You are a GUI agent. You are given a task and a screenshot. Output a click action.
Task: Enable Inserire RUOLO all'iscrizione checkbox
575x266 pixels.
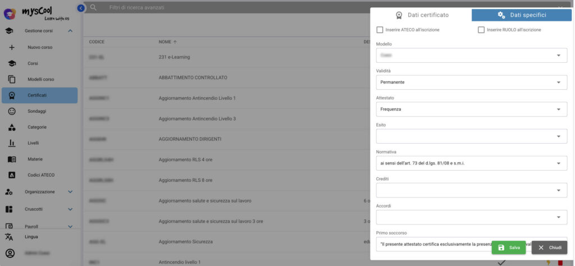point(481,30)
